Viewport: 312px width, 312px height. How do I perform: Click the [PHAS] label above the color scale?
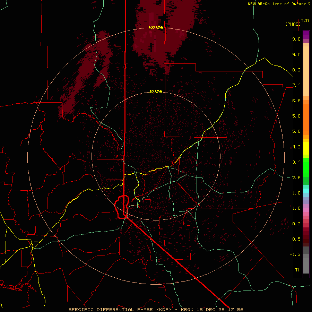click(x=293, y=24)
